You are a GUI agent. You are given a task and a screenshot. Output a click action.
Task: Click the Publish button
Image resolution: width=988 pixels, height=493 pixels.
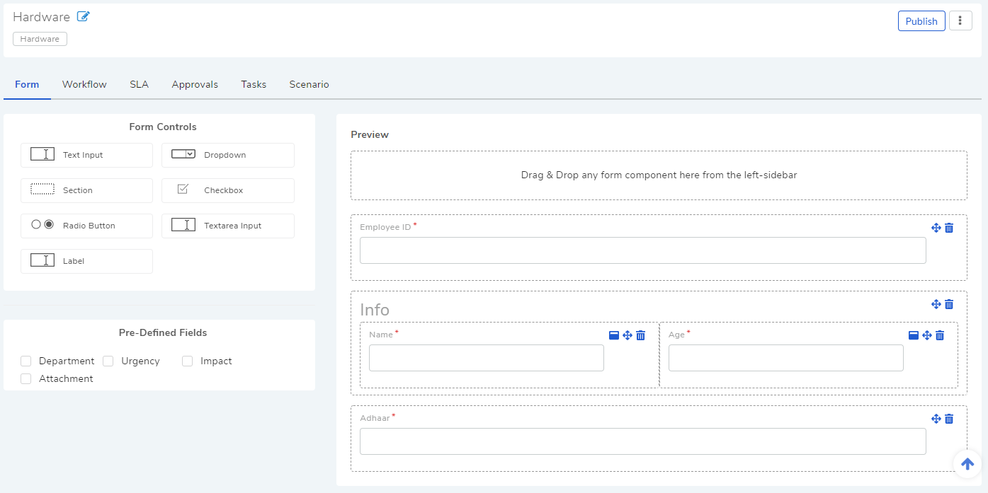click(x=921, y=21)
